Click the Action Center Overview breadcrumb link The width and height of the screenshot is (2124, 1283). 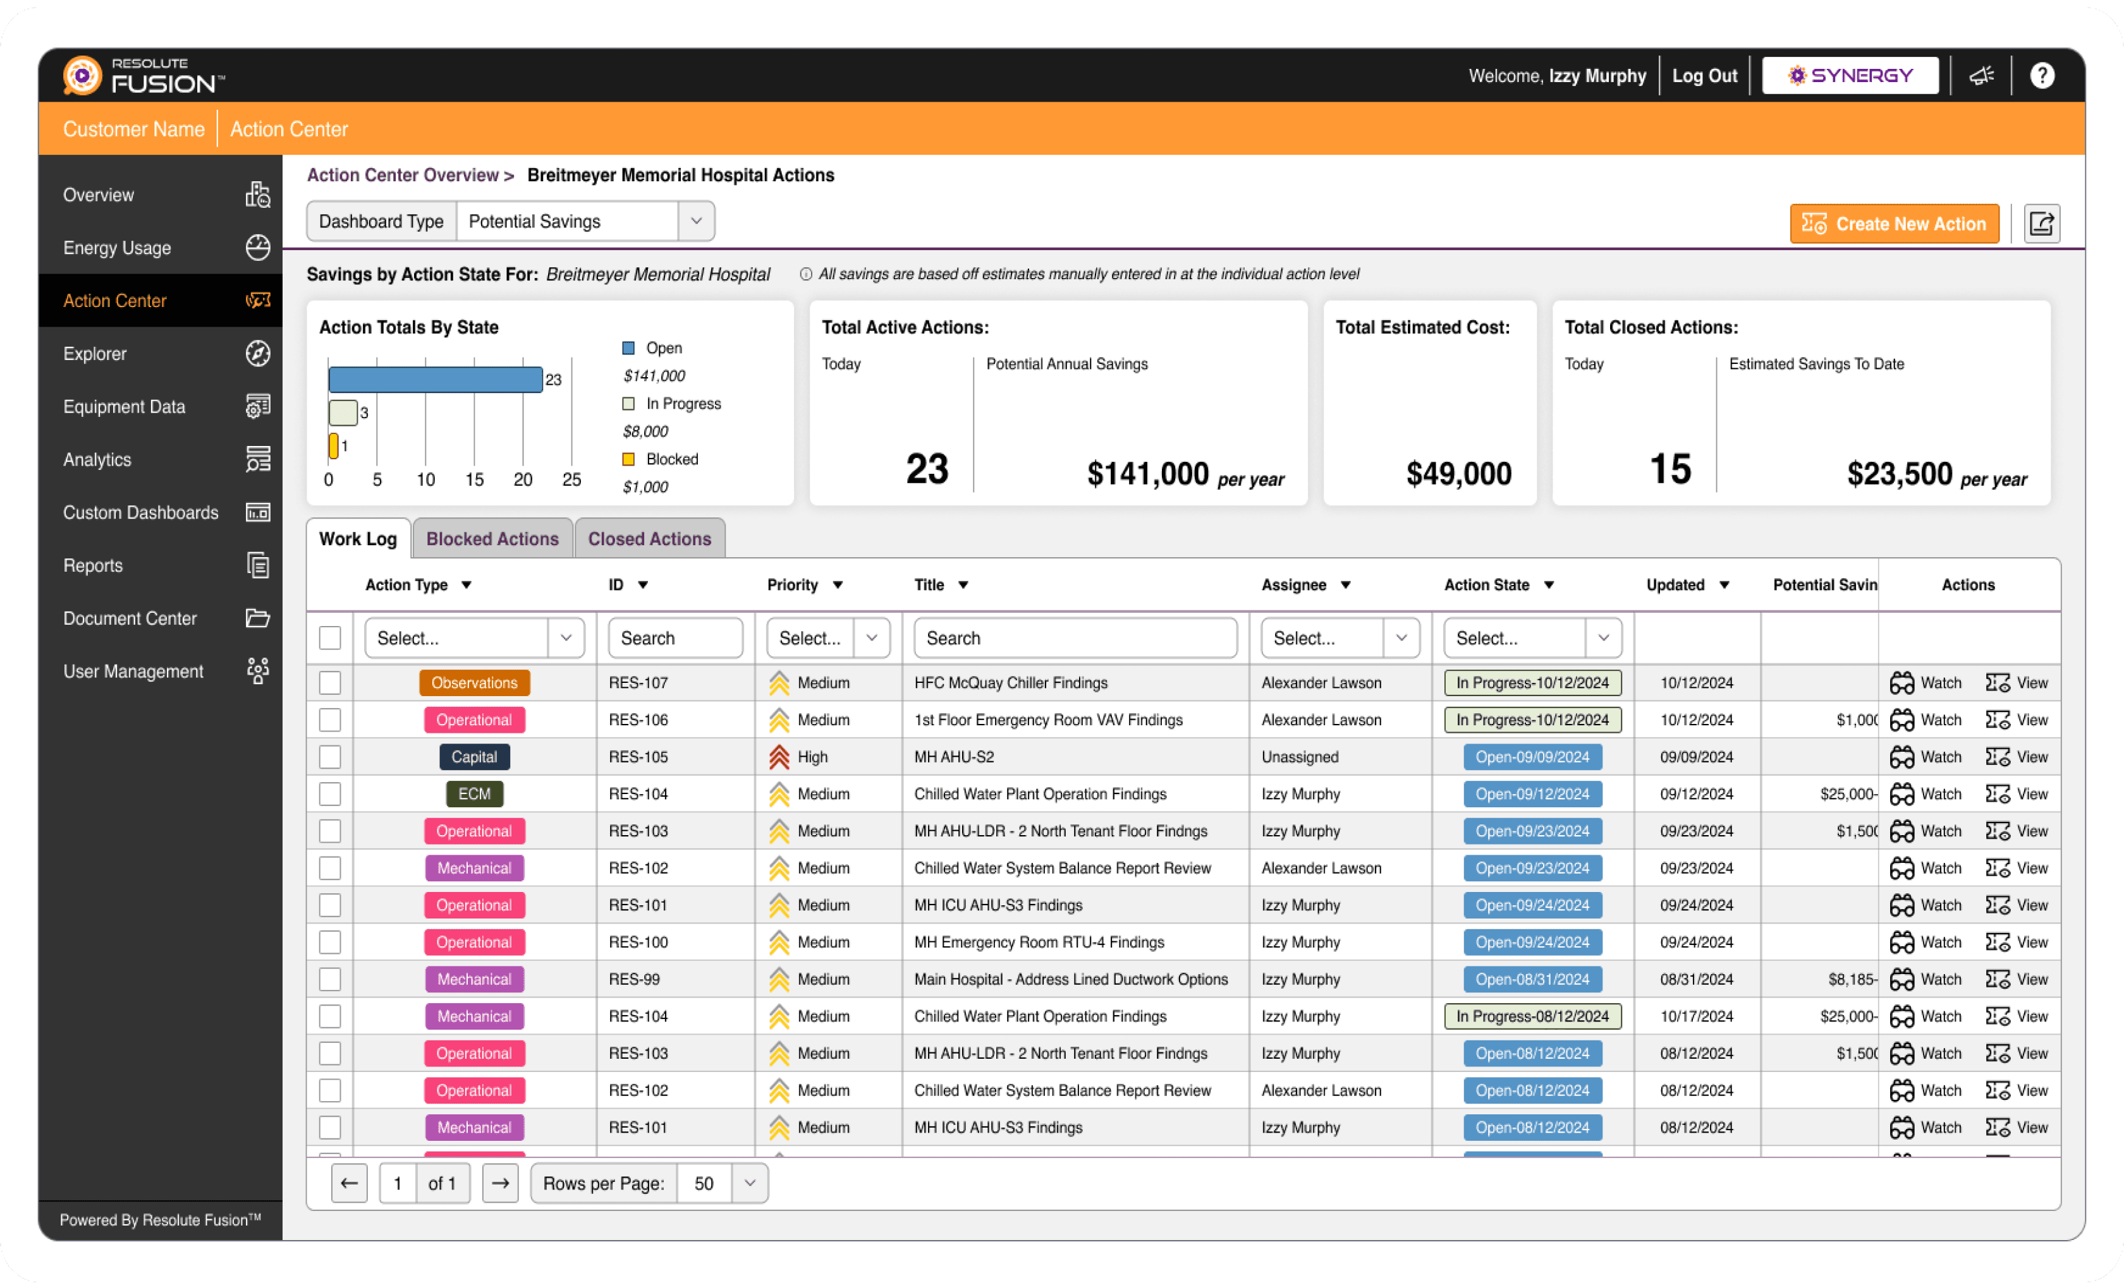(x=403, y=176)
